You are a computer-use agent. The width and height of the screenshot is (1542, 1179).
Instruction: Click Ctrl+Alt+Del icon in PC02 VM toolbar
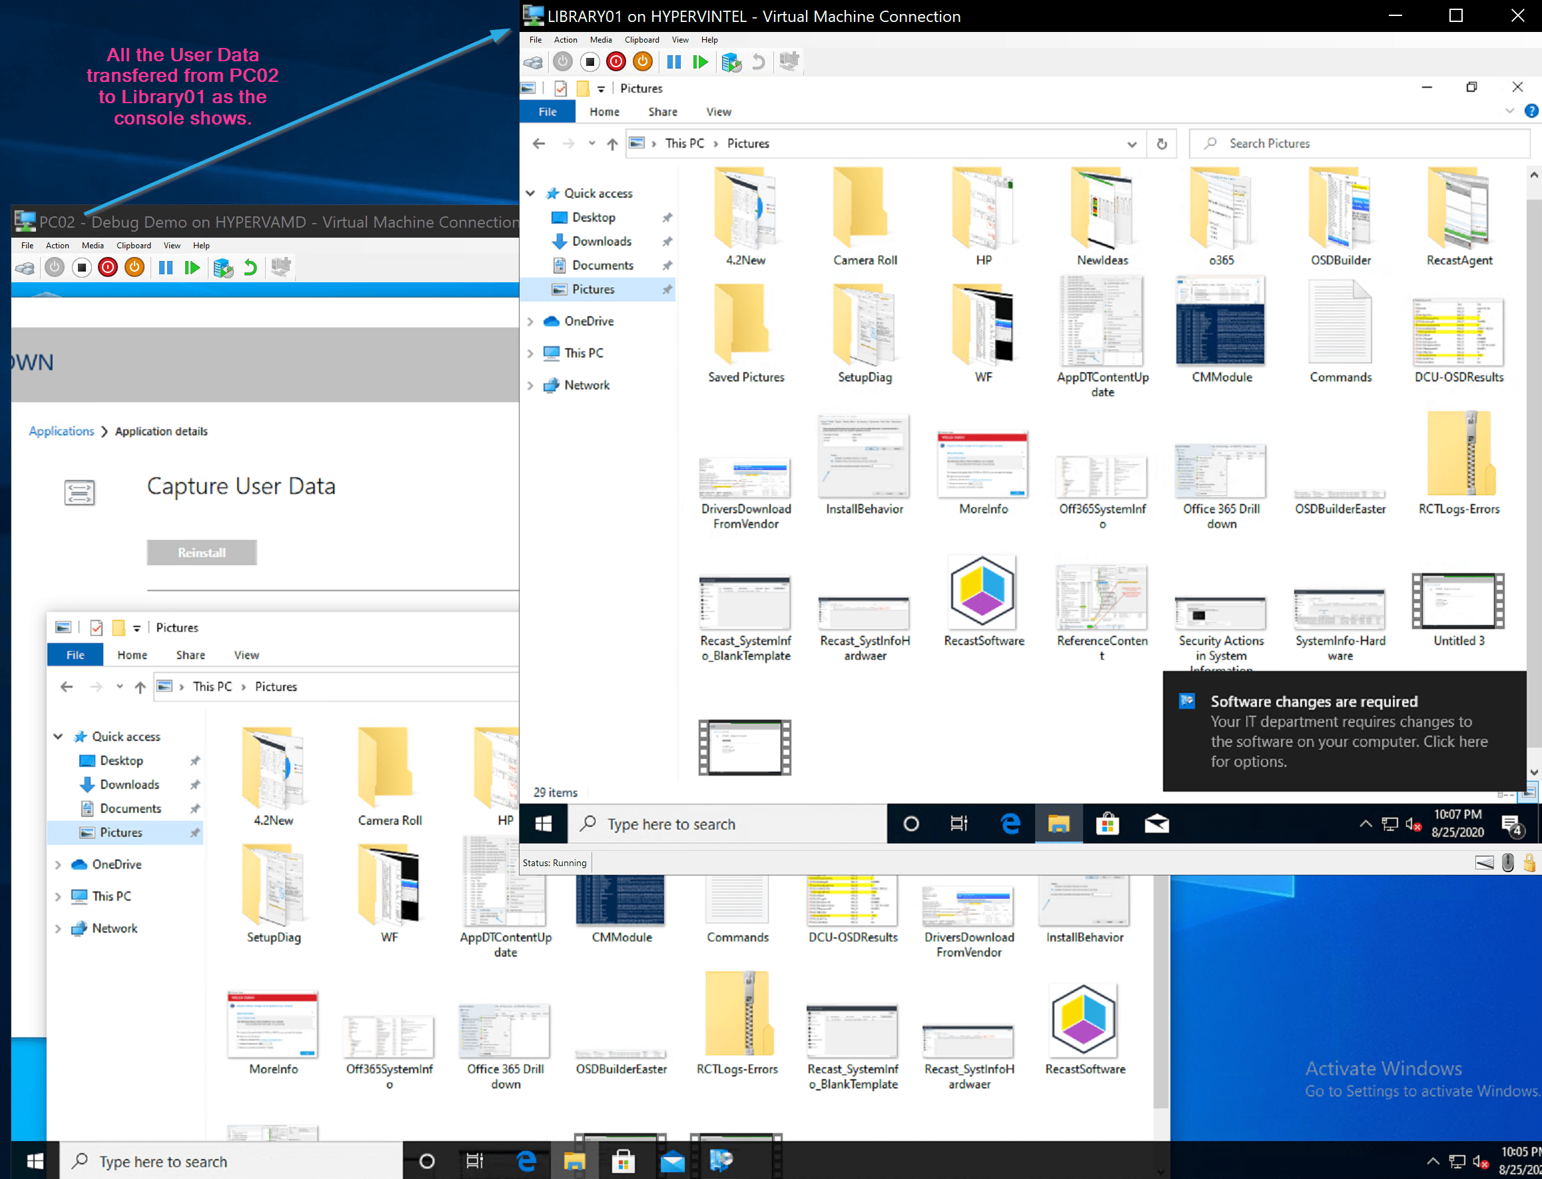25,268
